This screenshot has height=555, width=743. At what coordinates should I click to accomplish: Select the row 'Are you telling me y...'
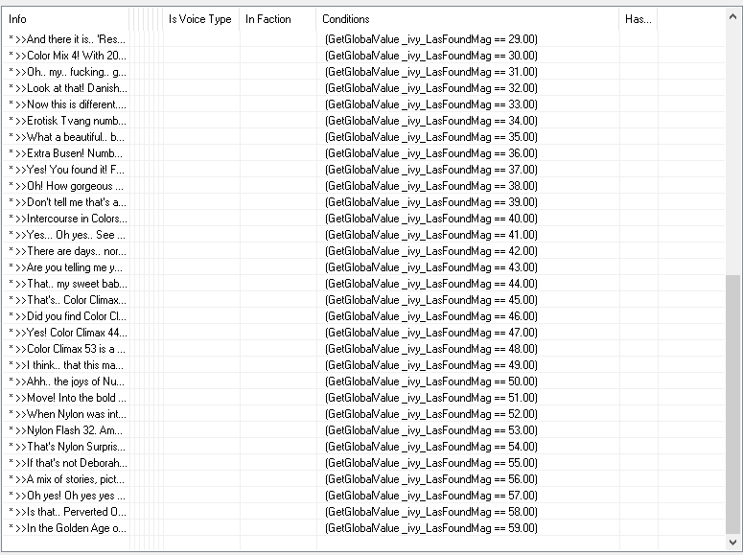click(x=363, y=267)
